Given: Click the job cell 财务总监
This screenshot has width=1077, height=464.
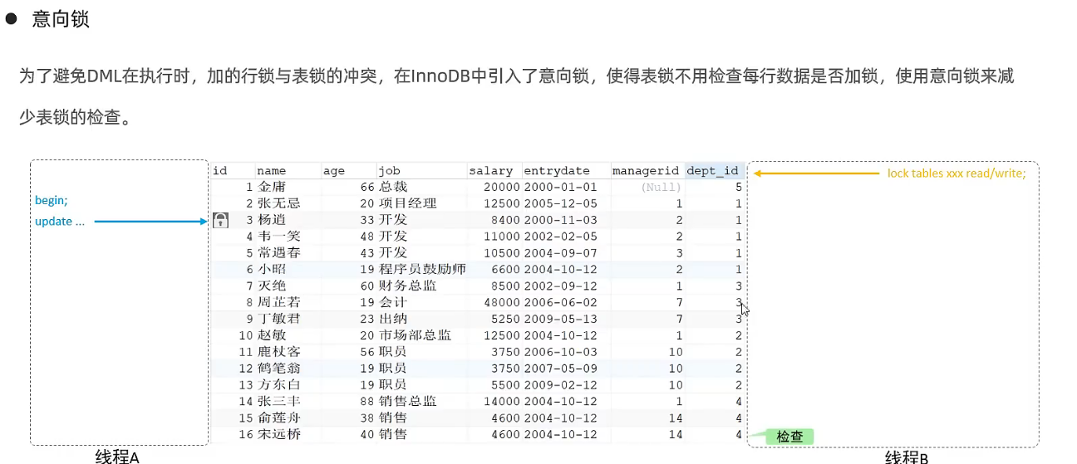Looking at the screenshot, I should (408, 286).
